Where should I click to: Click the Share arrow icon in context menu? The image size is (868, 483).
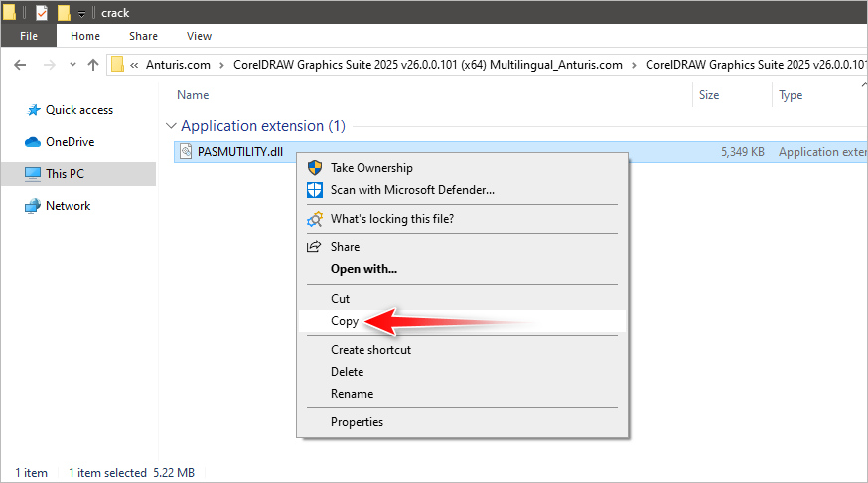(x=315, y=247)
